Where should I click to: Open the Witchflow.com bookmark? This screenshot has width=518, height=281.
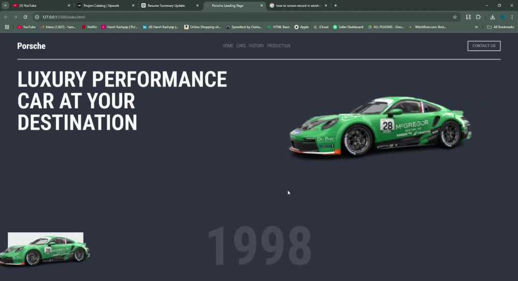(427, 27)
